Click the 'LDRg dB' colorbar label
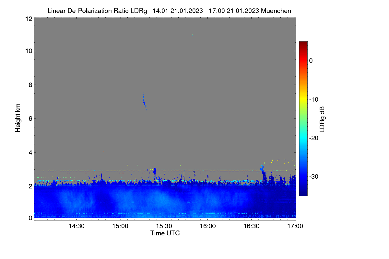Image resolution: width=389 pixels, height=259 pixels. 322,119
